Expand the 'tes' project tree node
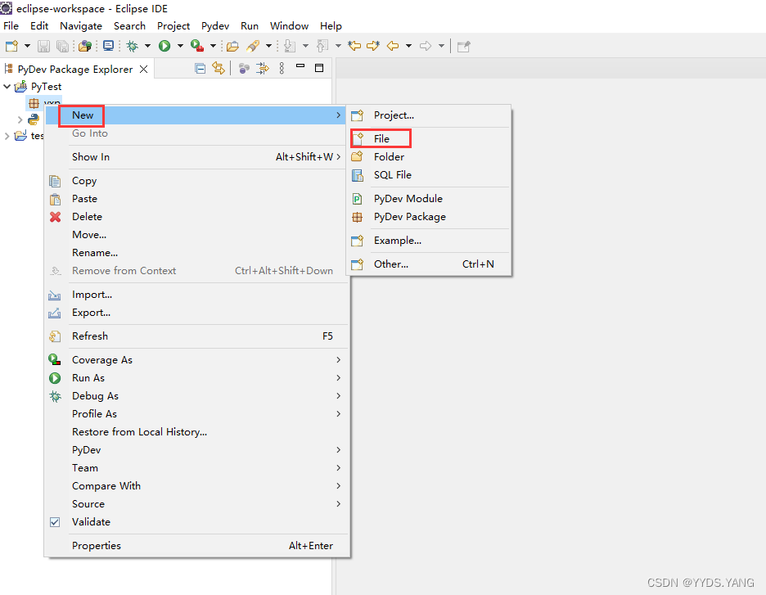This screenshot has height=595, width=766. [7, 136]
